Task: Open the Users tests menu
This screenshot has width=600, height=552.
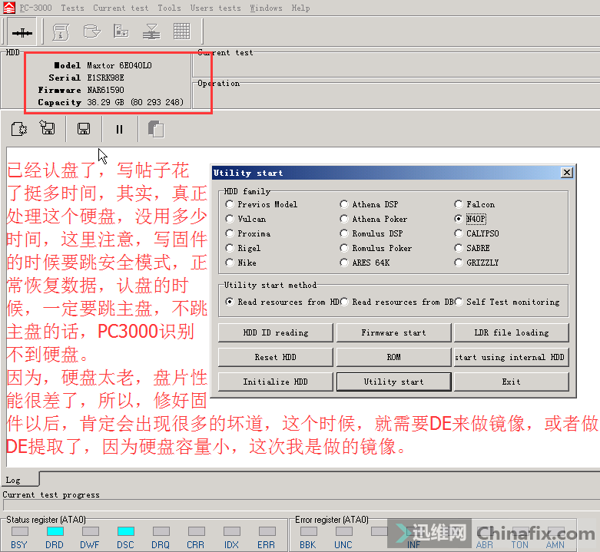Action: click(215, 8)
